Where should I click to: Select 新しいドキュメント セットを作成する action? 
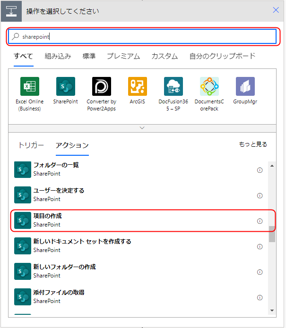(x=138, y=246)
